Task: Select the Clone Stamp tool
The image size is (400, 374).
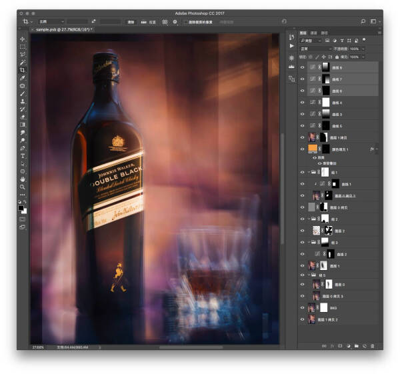Action: point(23,101)
